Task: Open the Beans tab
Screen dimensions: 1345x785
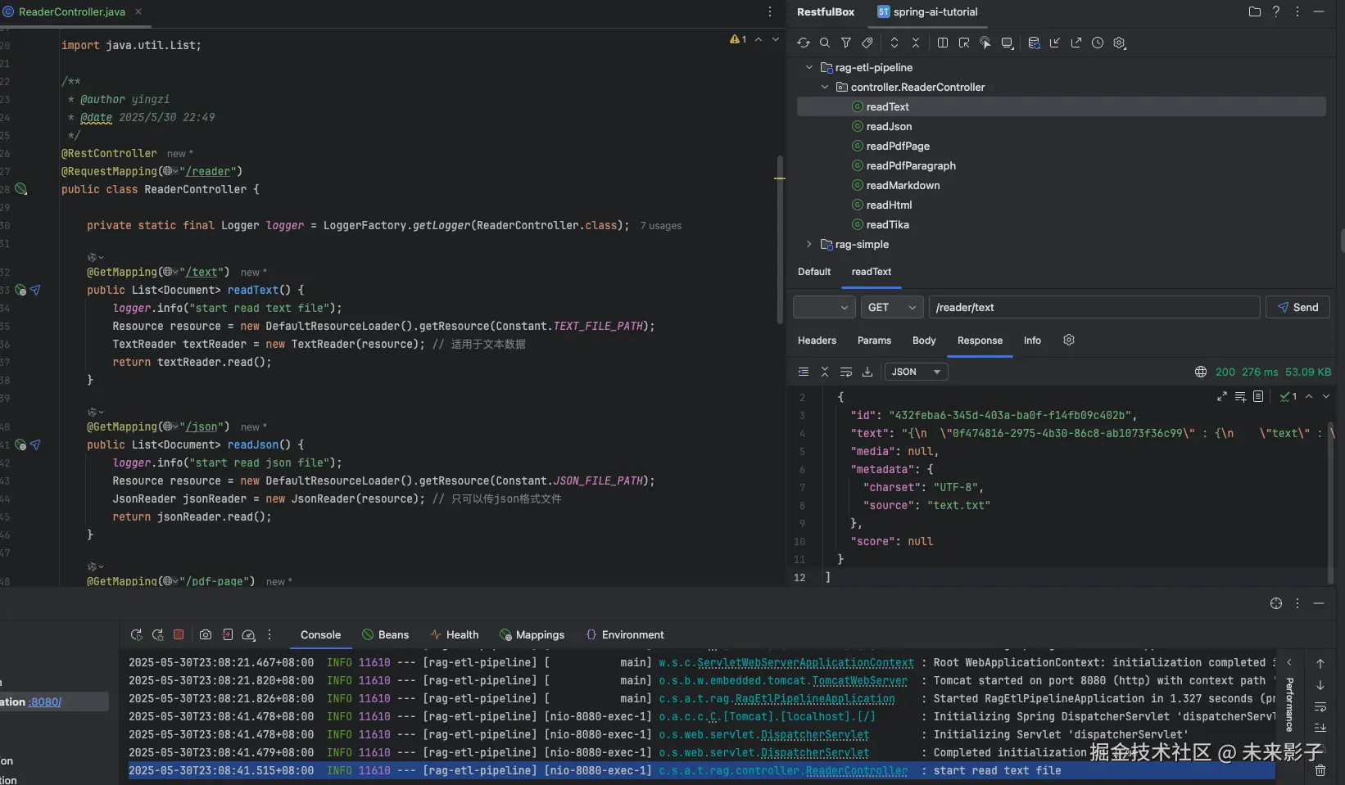Action: (x=386, y=635)
